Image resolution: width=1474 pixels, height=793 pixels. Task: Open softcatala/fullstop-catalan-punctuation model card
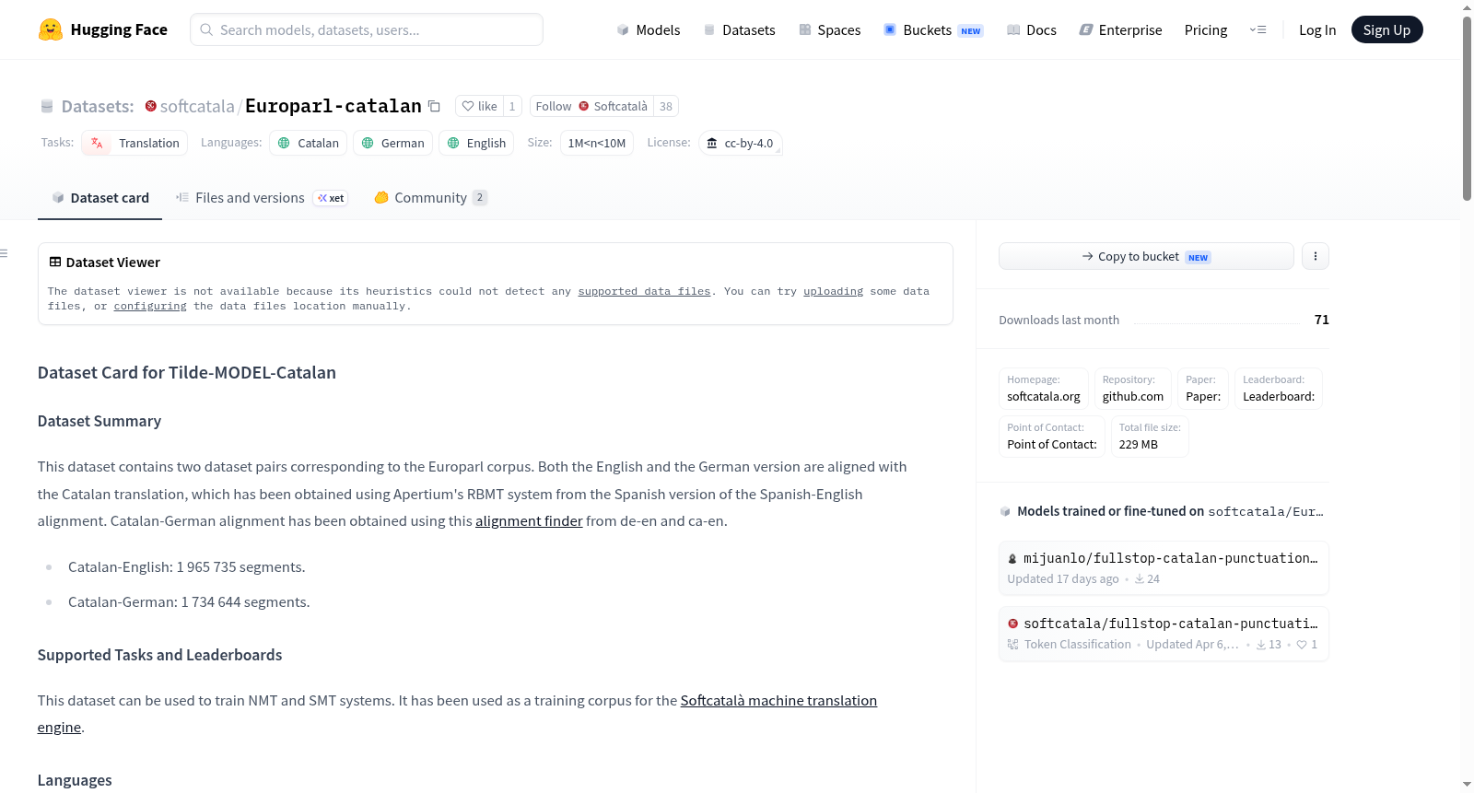pyautogui.click(x=1164, y=634)
